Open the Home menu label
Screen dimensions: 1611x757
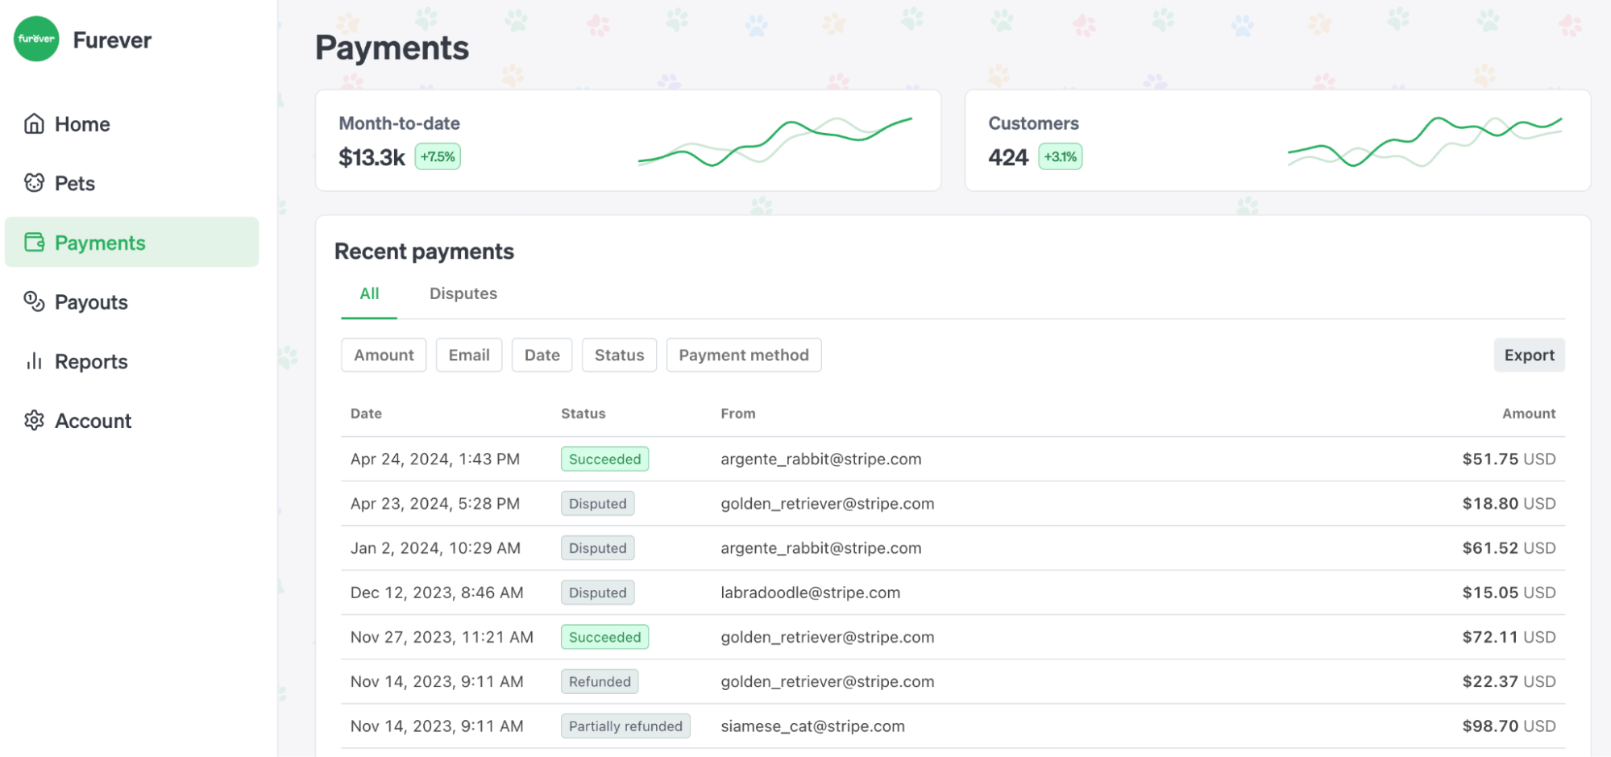(x=82, y=124)
